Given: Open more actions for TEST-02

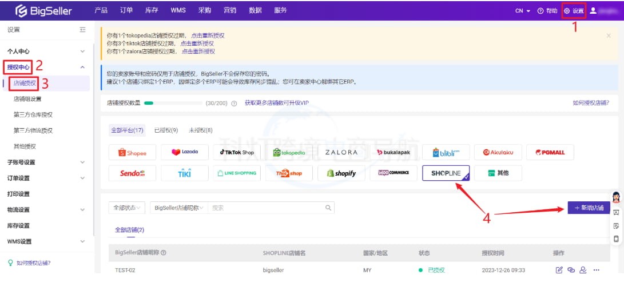Looking at the screenshot, I should pyautogui.click(x=596, y=270).
